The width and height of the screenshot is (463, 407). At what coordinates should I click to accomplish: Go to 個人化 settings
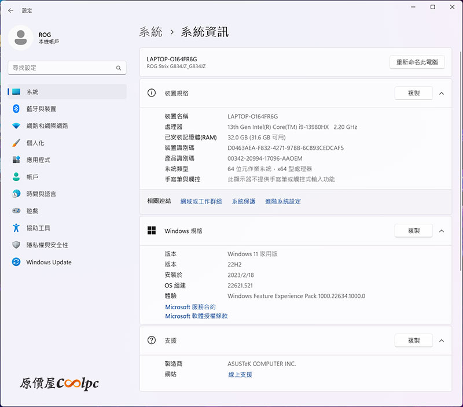67,143
